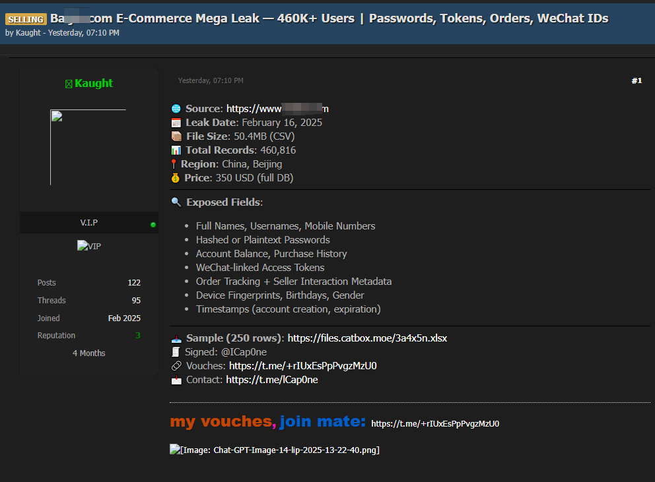The height and width of the screenshot is (482, 655).
Task: Click the pin icon beside Region
Action: click(174, 164)
